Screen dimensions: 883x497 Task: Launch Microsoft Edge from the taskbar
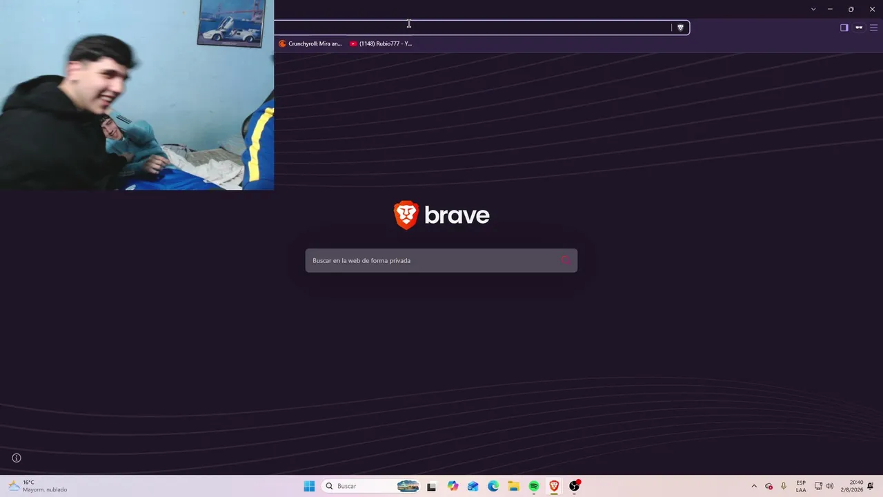493,486
